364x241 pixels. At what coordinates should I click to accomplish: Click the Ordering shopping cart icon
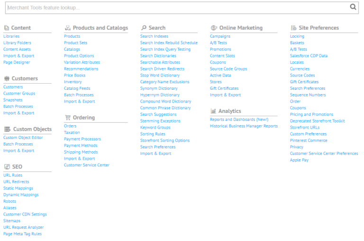[x=68, y=118]
